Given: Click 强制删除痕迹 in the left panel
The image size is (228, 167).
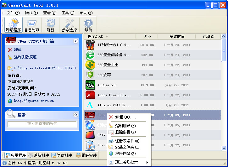Looking at the screenshot, I should click(x=25, y=57).
